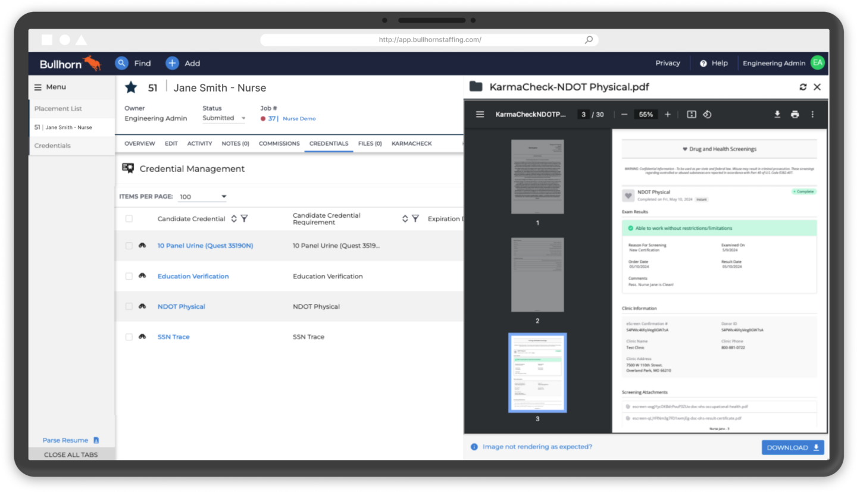
Task: Open the Education Verification credential link
Action: point(193,276)
